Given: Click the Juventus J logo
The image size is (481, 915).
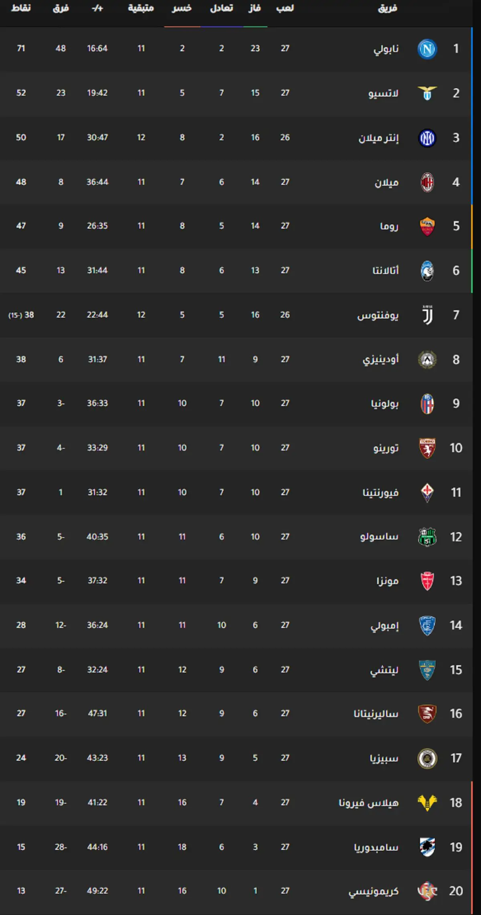Looking at the screenshot, I should 427,315.
